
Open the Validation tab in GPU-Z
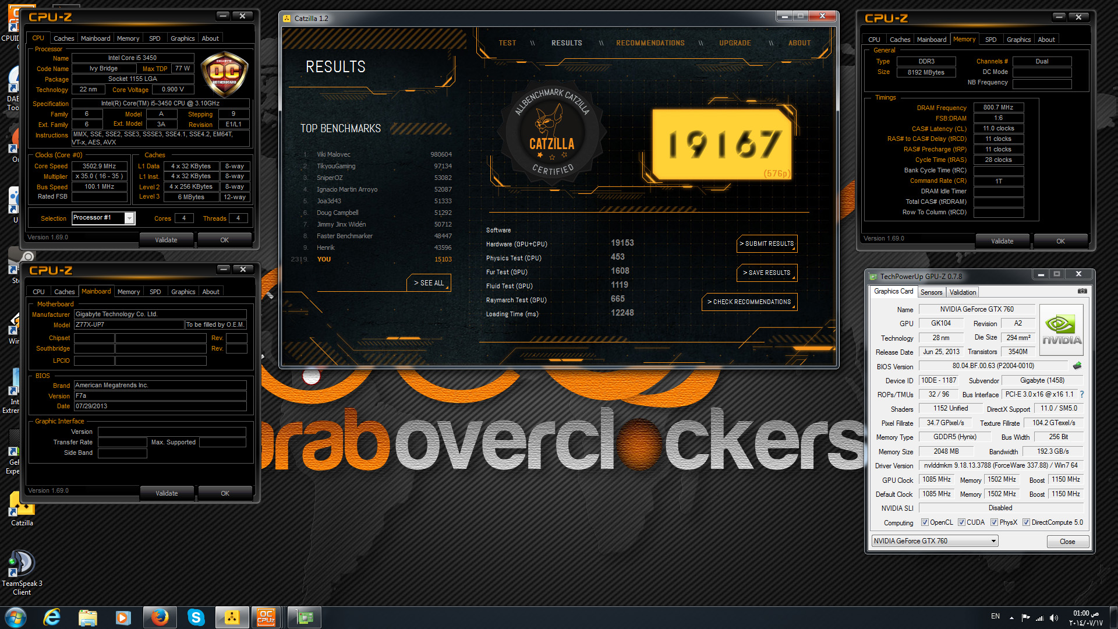pos(963,292)
